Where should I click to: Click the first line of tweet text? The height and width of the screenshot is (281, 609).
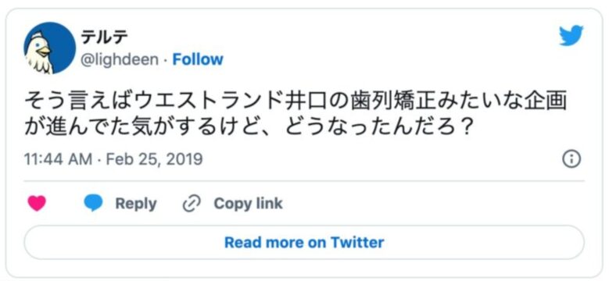296,102
